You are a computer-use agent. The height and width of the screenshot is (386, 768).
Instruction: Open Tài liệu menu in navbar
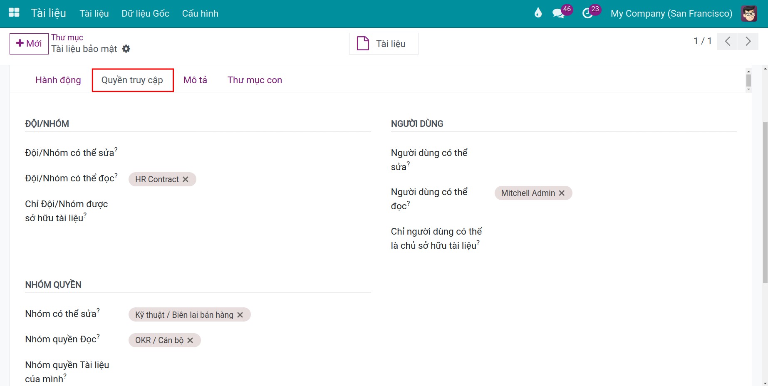pyautogui.click(x=94, y=13)
